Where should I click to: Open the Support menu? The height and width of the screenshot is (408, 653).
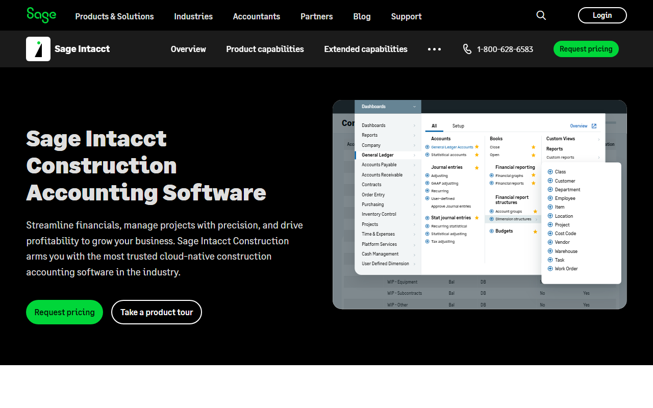(406, 16)
